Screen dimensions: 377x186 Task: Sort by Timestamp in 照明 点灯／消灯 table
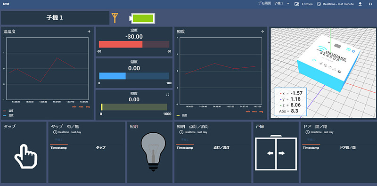[x=185, y=148]
